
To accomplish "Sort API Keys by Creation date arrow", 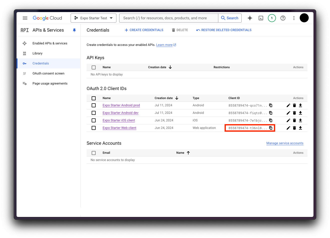I will [170, 67].
